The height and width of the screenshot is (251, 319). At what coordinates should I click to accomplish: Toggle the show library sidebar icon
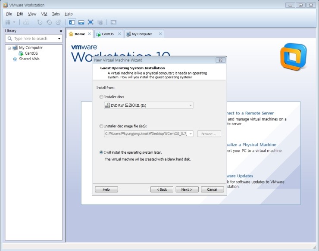pos(72,22)
